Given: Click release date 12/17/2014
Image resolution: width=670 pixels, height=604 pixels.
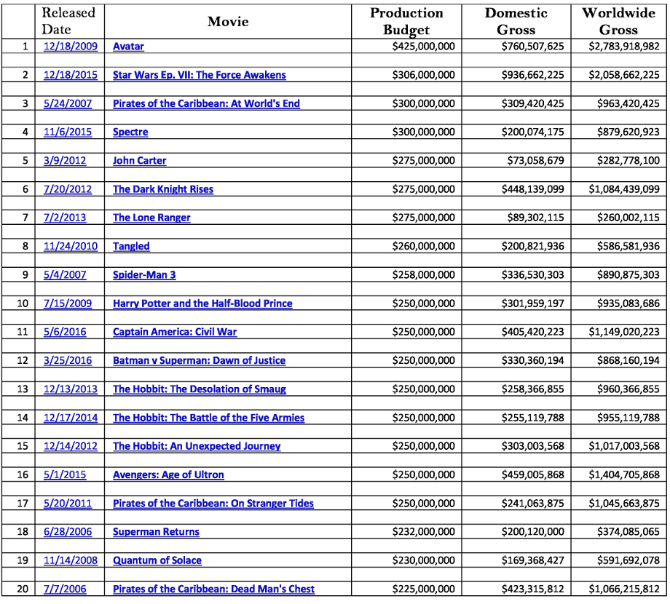Looking at the screenshot, I should pyautogui.click(x=71, y=418).
